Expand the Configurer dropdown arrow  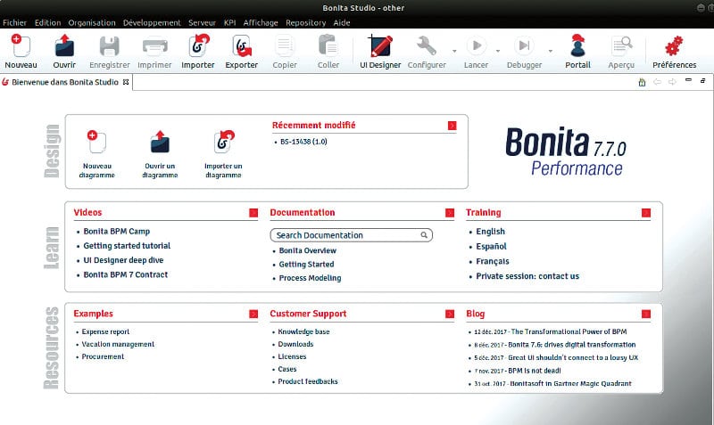pyautogui.click(x=454, y=52)
